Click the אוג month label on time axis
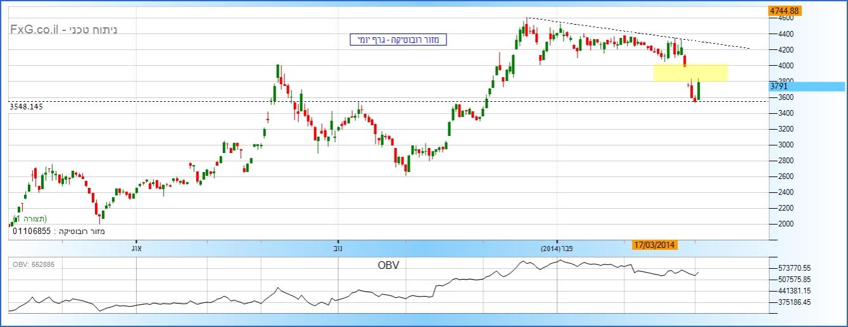The height and width of the screenshot is (327, 848). coord(136,248)
